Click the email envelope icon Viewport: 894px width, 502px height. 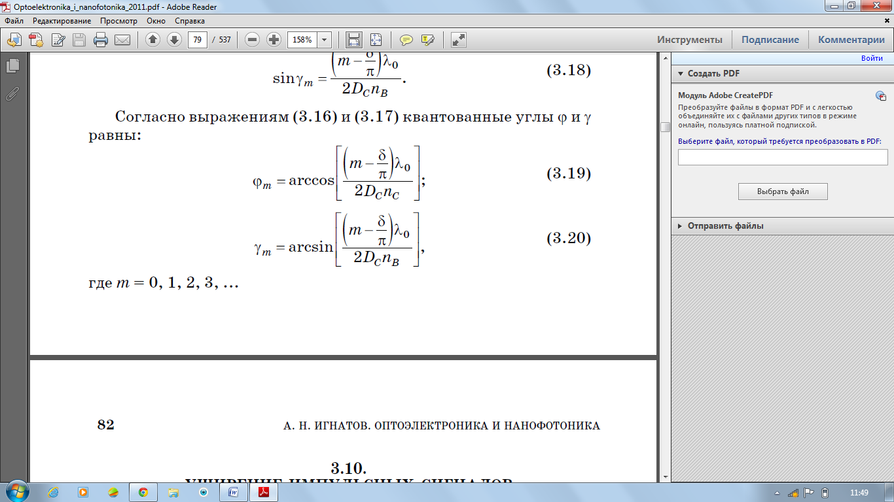click(122, 40)
